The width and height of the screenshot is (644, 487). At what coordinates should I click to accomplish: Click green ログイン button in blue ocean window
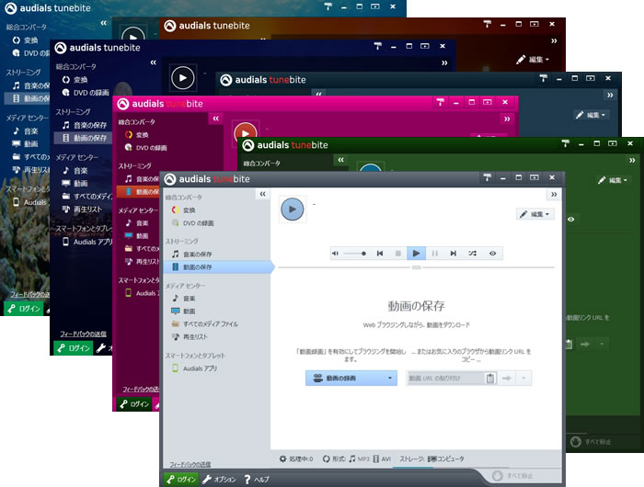pyautogui.click(x=23, y=309)
